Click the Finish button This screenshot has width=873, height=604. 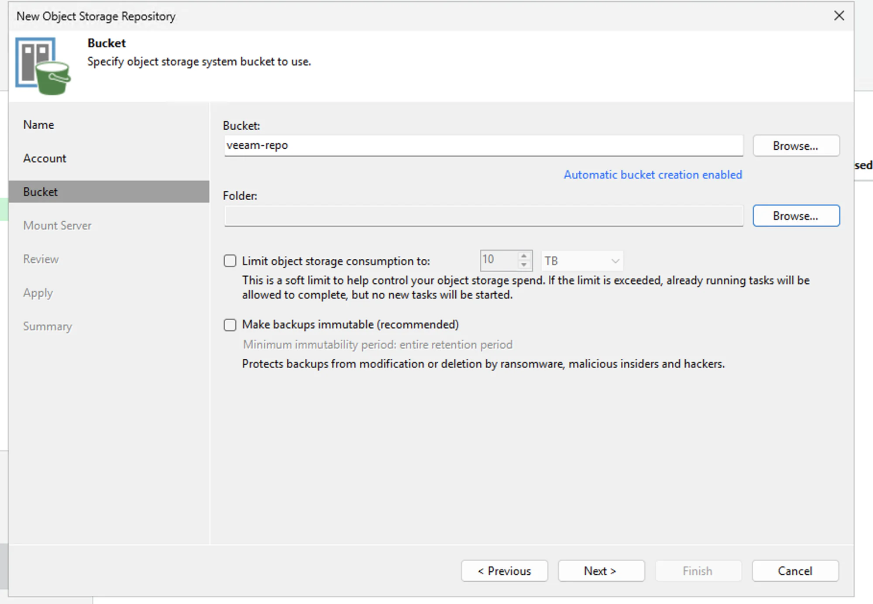coord(698,571)
